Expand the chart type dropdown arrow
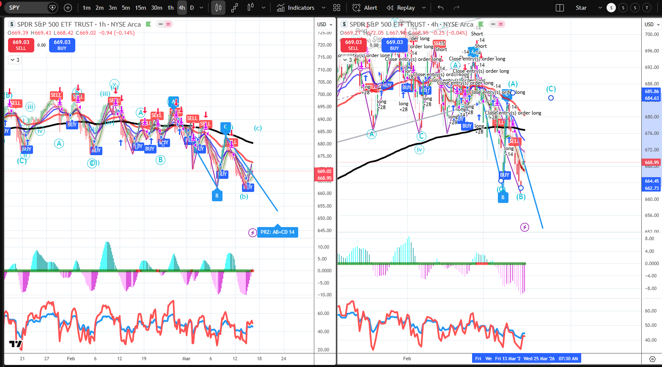Screen dimensions: 662x367 [x=264, y=8]
